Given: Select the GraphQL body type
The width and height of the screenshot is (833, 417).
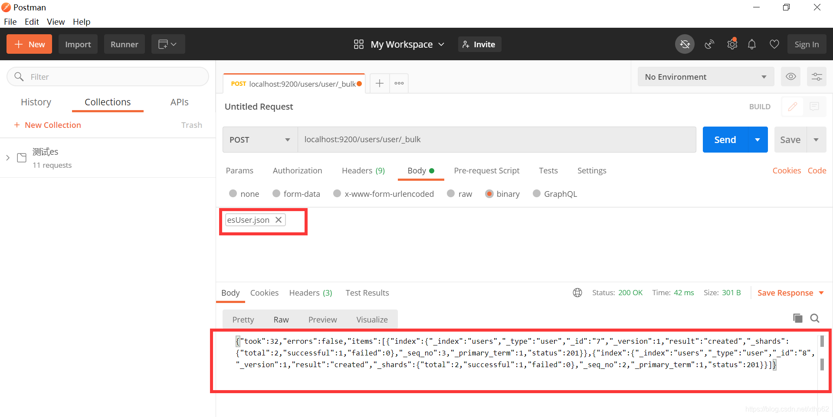Looking at the screenshot, I should [537, 193].
